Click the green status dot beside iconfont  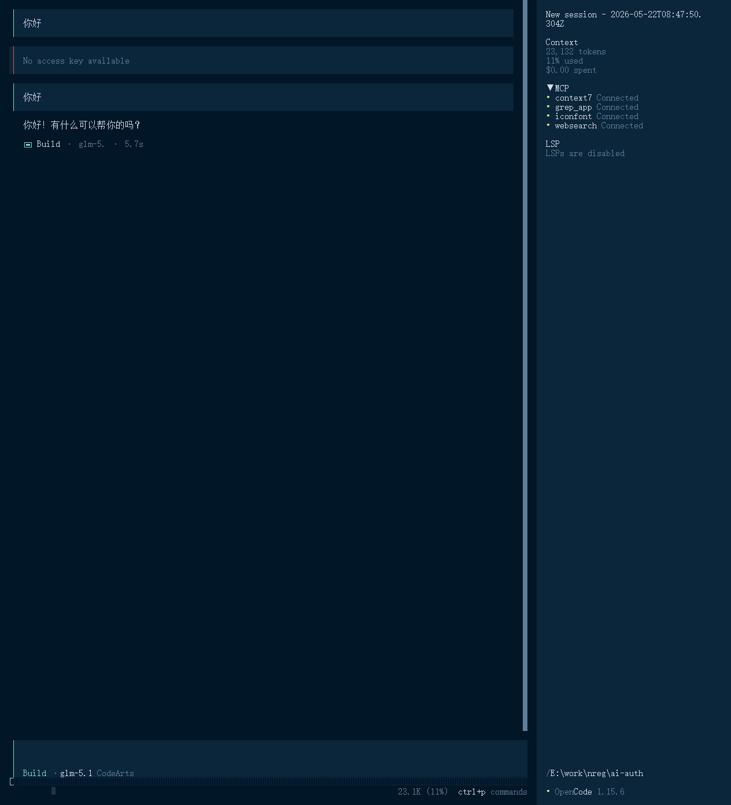click(548, 116)
